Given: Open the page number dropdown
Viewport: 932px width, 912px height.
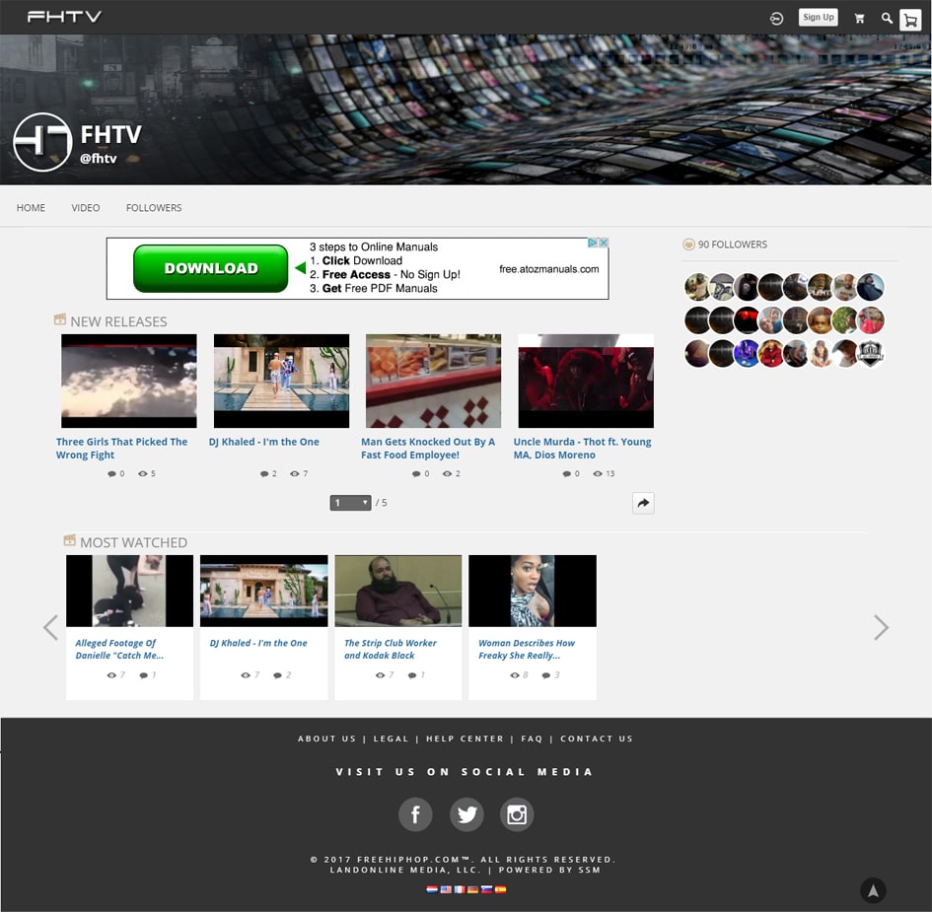Looking at the screenshot, I should click(350, 503).
